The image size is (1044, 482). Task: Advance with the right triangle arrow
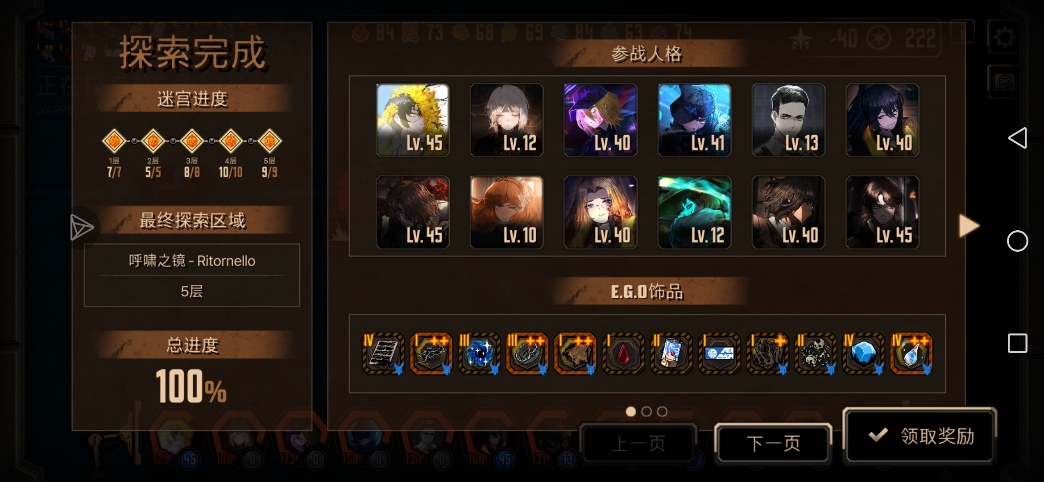click(969, 226)
